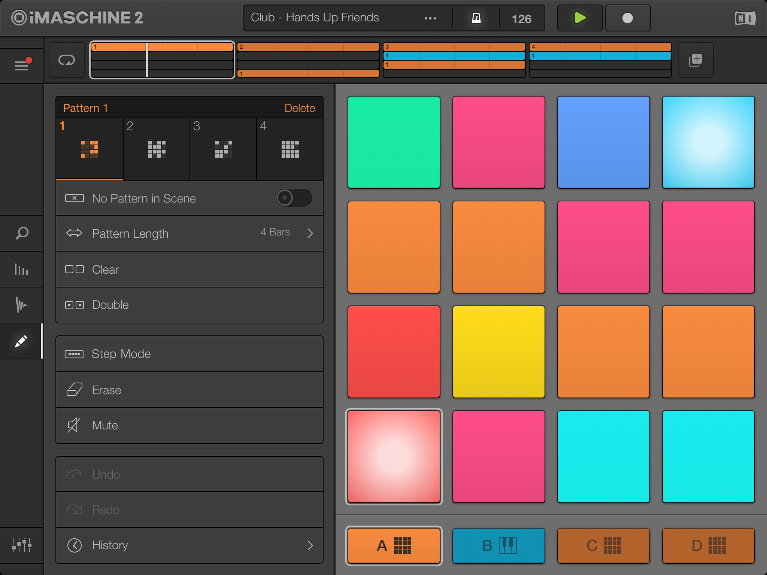Select scene 4 in the arranger

(600, 60)
